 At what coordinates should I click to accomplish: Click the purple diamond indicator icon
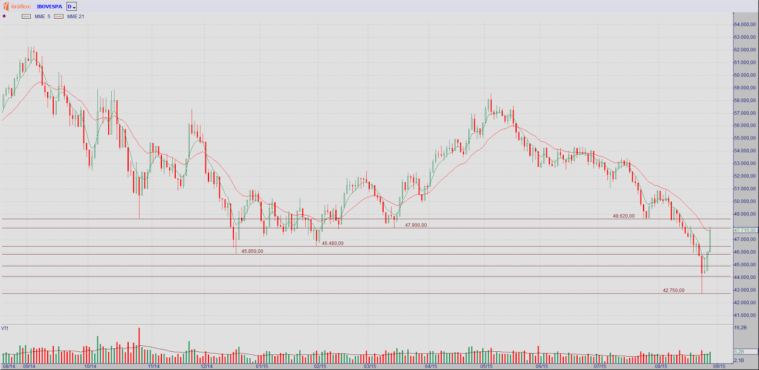[x=5, y=16]
